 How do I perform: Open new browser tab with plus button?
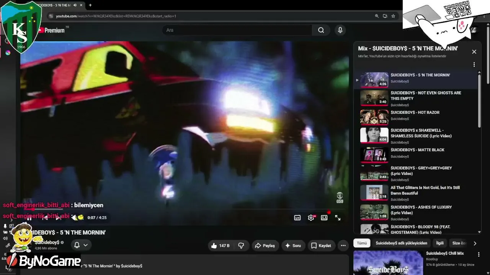click(90, 5)
